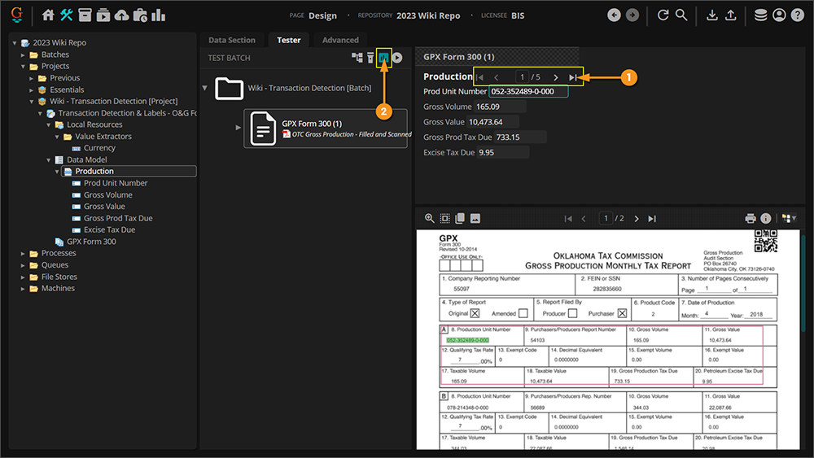This screenshot has height=458, width=814.
Task: Open the Design tools wrench icon
Action: point(66,15)
